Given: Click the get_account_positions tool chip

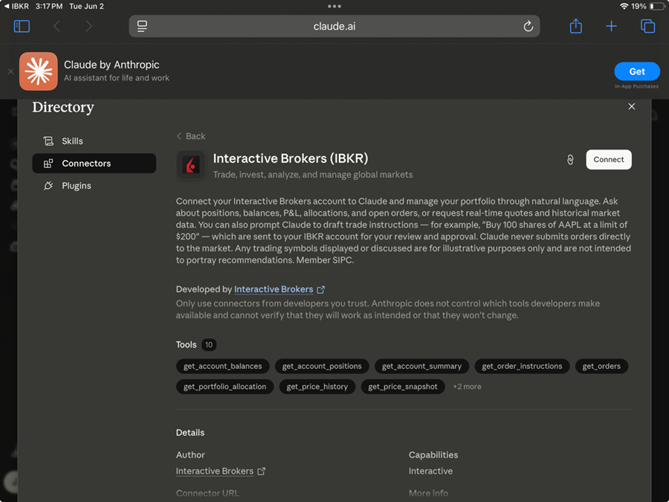Looking at the screenshot, I should point(322,366).
